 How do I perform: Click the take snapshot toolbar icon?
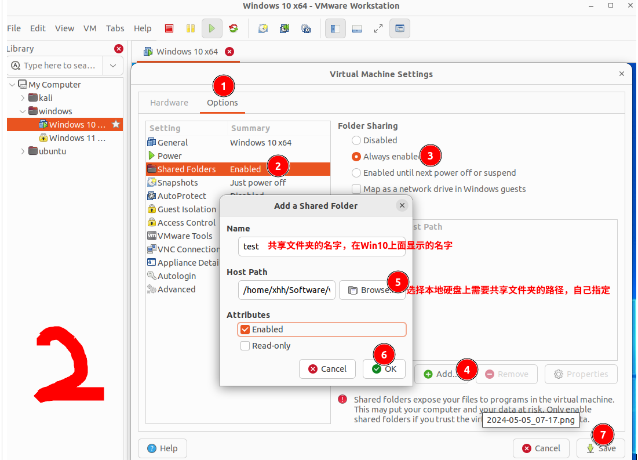[x=263, y=28]
